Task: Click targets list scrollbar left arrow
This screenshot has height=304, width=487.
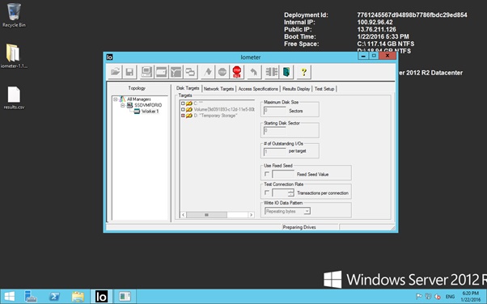Action: click(x=184, y=215)
